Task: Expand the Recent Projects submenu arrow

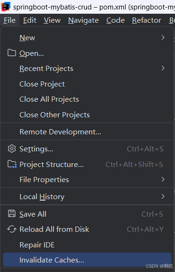Action: point(163,68)
